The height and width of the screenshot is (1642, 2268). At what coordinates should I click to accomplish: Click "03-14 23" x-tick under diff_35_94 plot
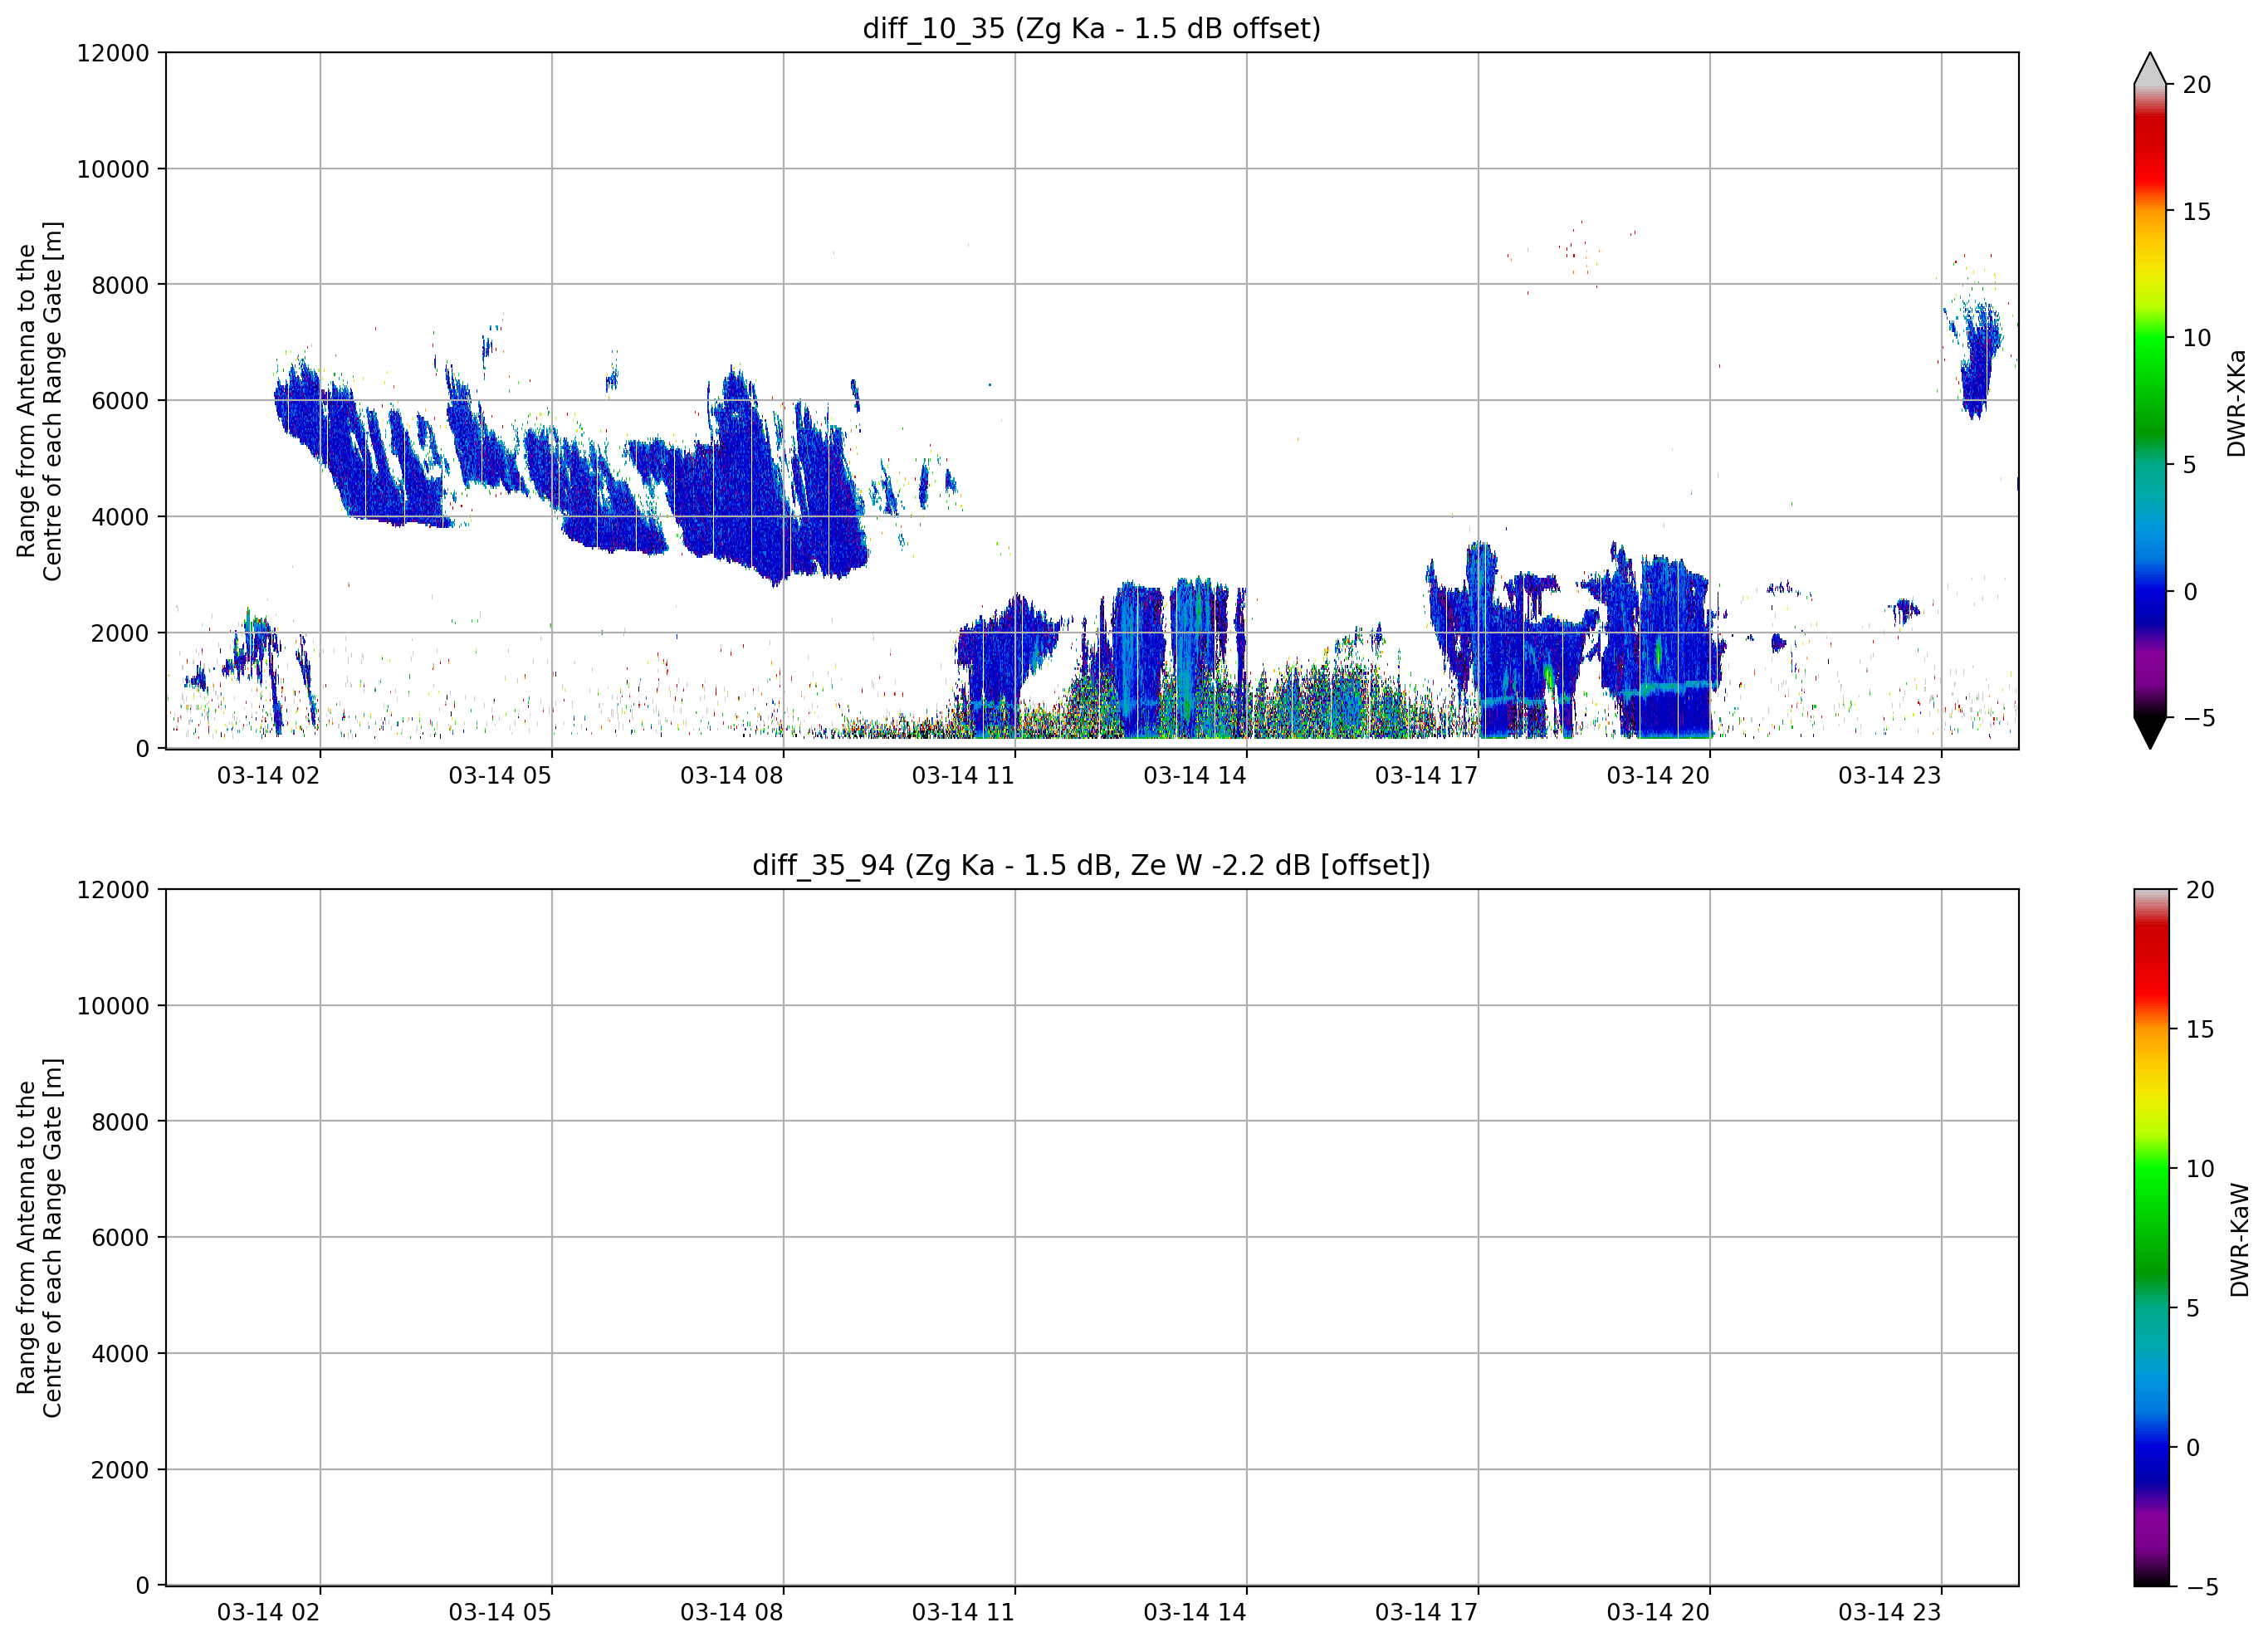tap(1889, 1613)
